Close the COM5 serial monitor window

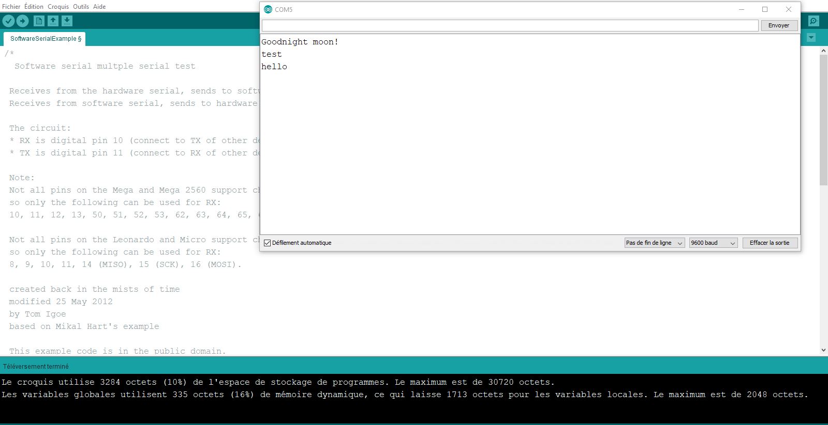tap(789, 9)
